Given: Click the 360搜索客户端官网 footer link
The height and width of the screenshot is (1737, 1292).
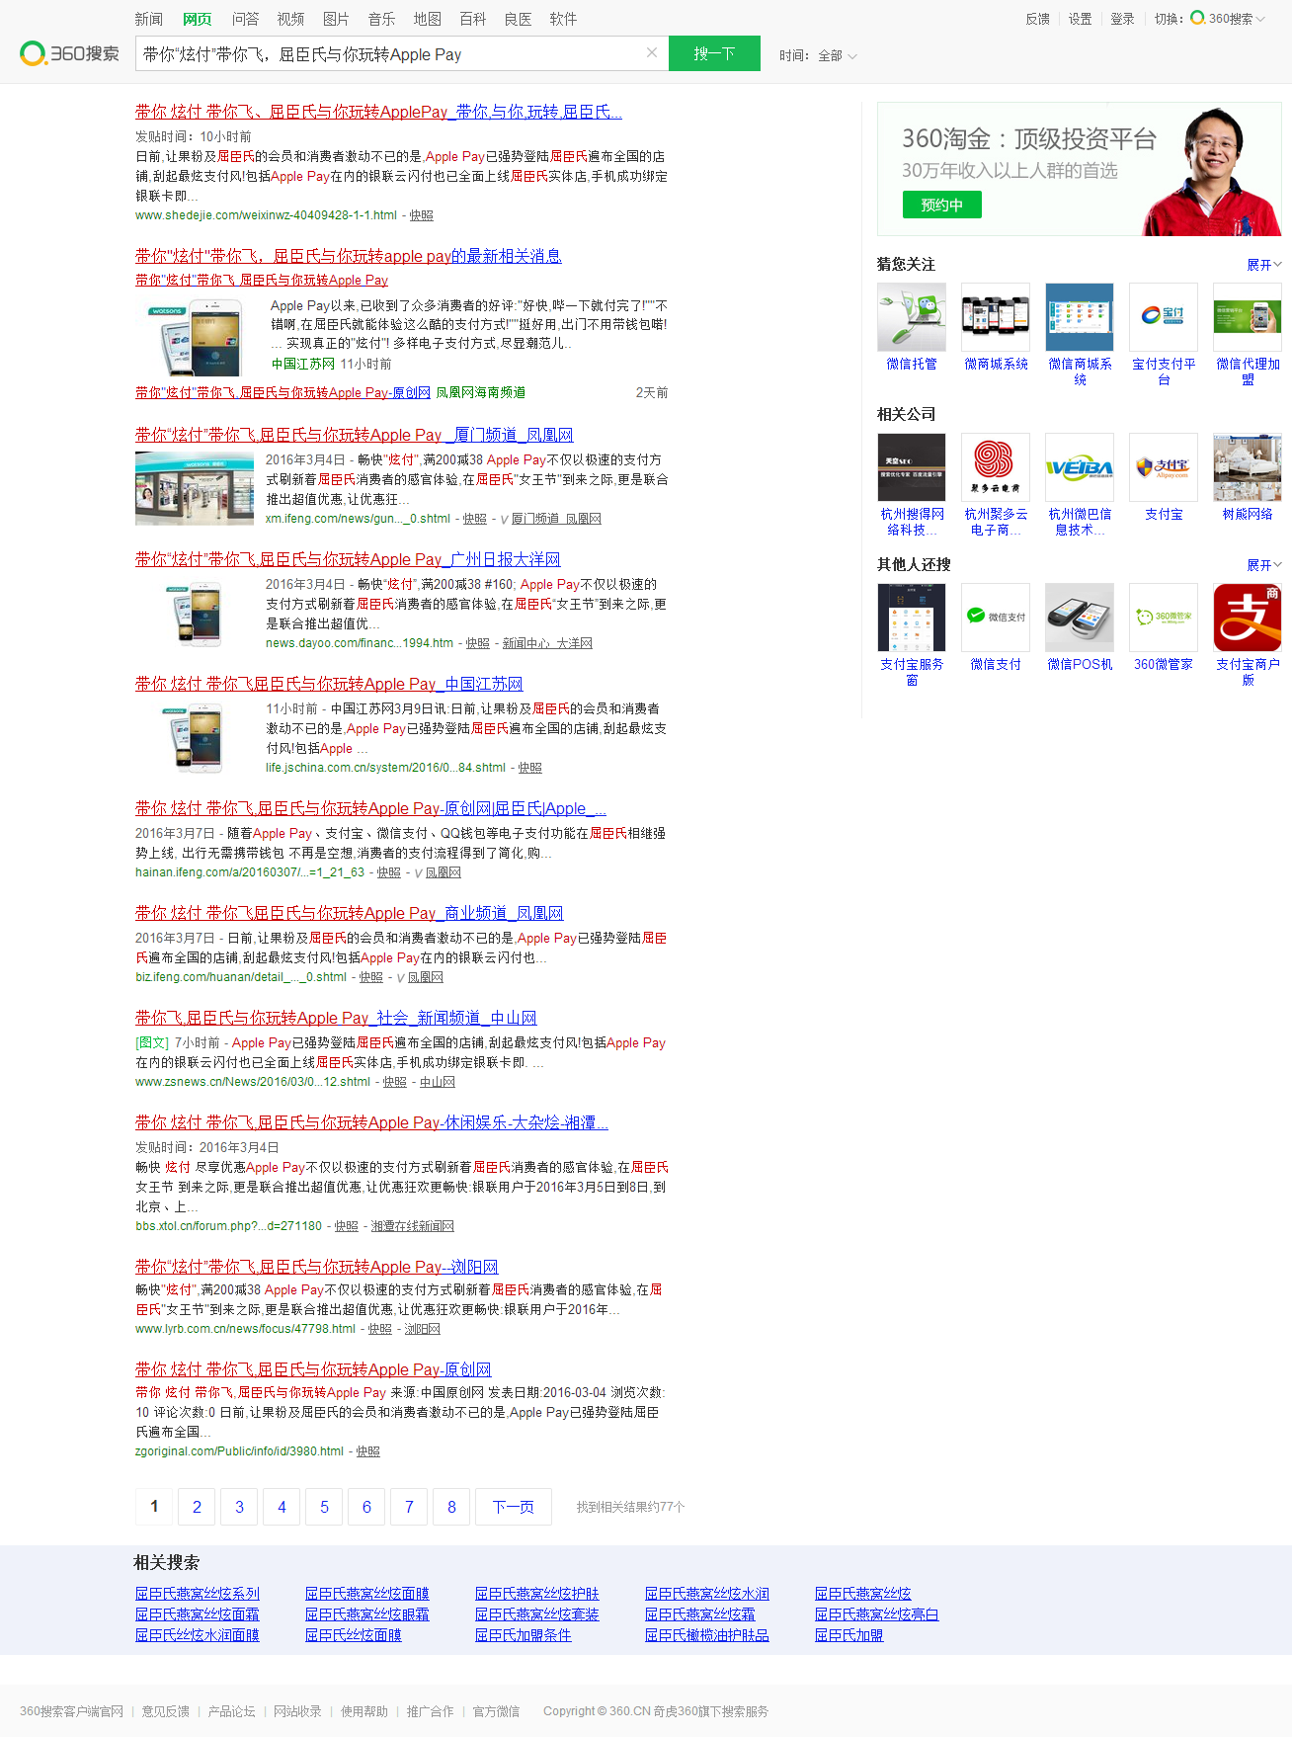Looking at the screenshot, I should tap(71, 1711).
